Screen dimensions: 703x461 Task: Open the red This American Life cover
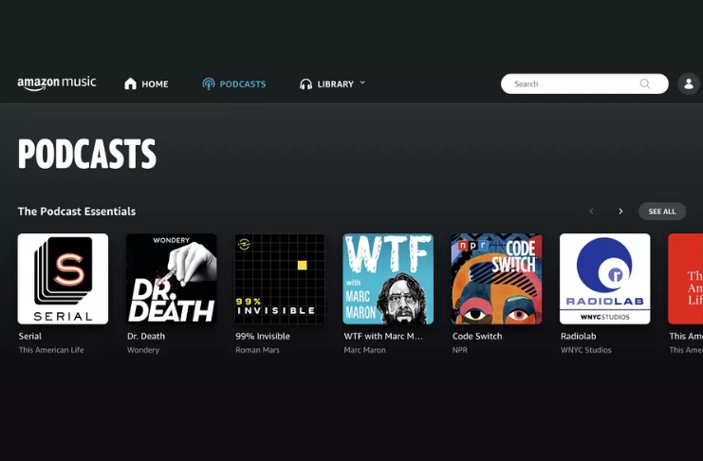(686, 279)
